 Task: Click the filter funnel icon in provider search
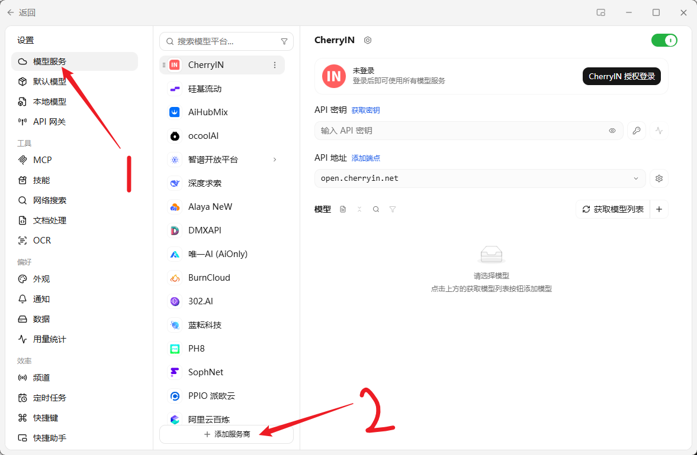284,41
